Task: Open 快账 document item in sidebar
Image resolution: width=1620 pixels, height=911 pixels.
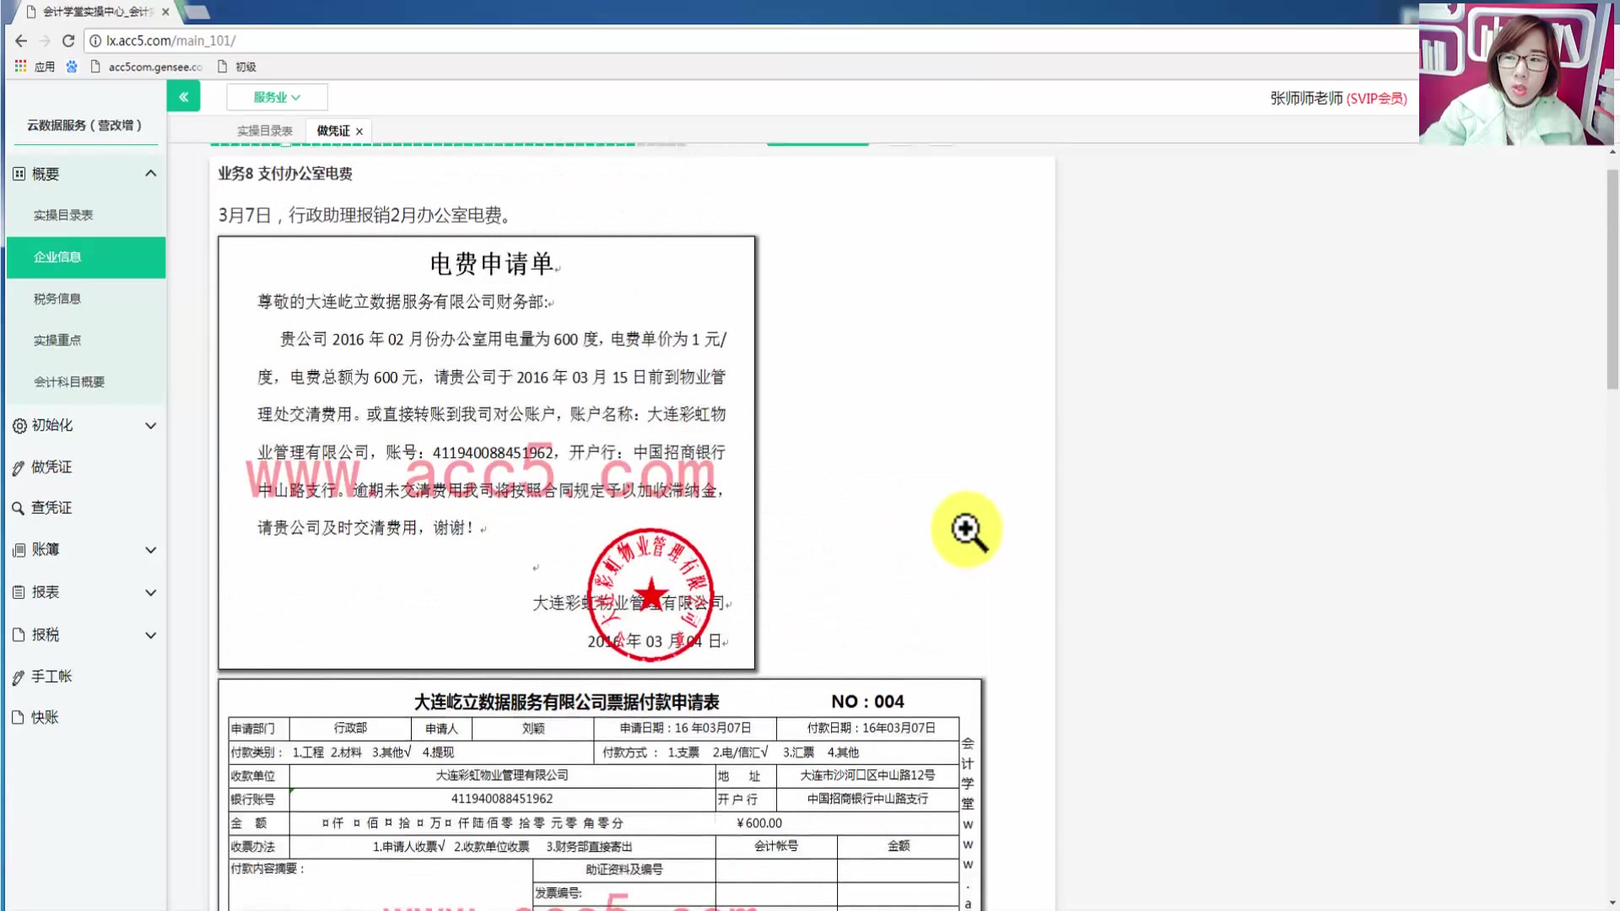Action: point(44,717)
